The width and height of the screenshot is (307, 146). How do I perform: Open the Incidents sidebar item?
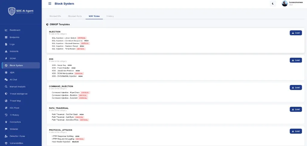[14, 51]
